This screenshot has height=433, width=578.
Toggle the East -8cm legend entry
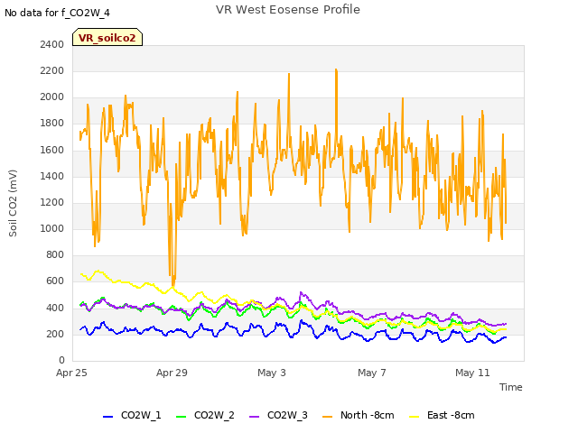(442, 415)
